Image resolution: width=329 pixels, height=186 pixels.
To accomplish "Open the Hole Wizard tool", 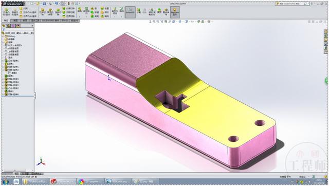I will point(50,12).
